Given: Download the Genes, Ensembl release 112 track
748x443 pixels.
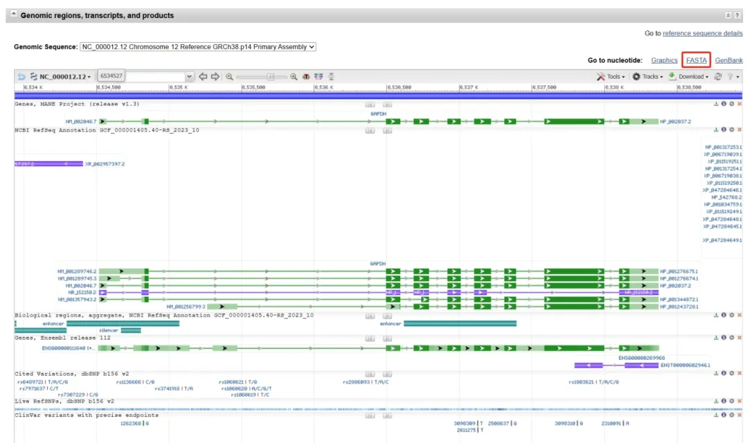Looking at the screenshot, I should point(716,338).
